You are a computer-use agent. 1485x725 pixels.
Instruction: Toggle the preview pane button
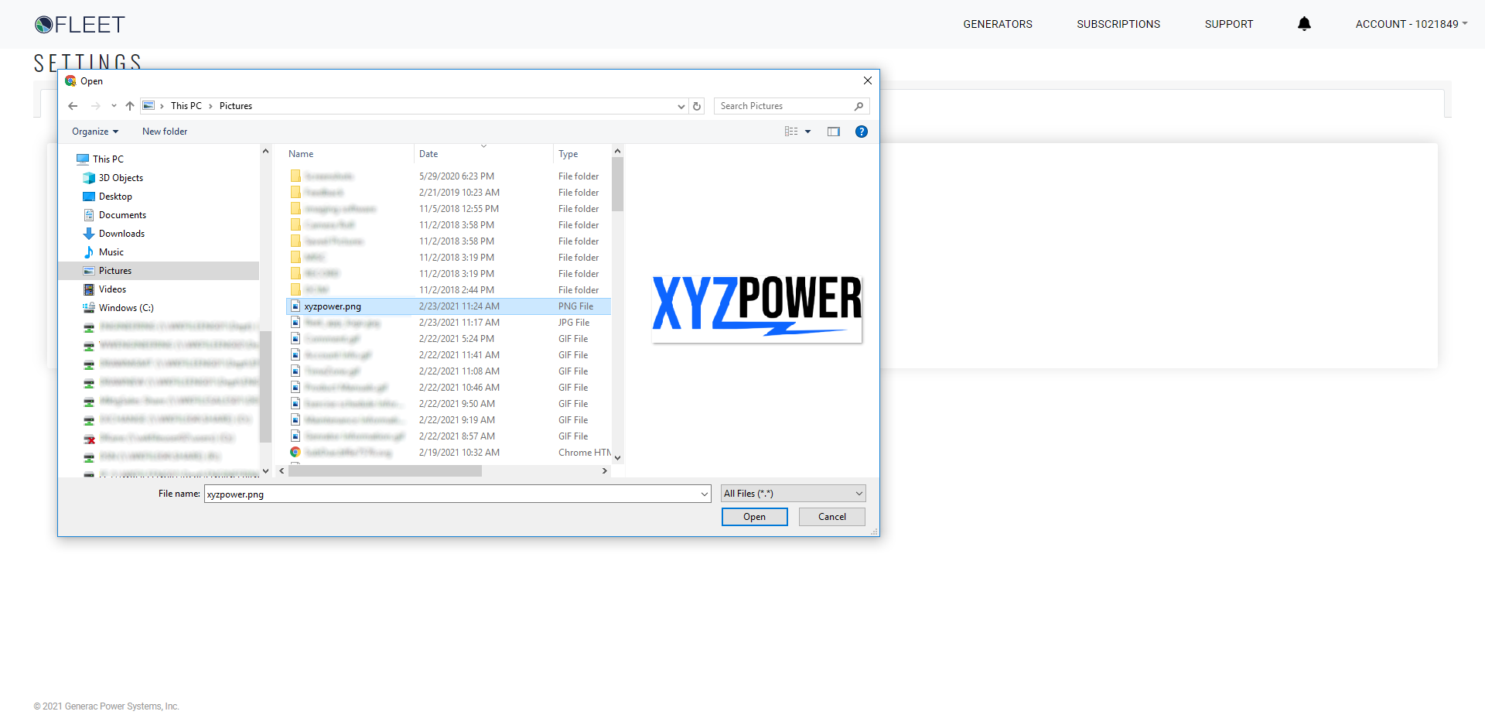tap(833, 132)
